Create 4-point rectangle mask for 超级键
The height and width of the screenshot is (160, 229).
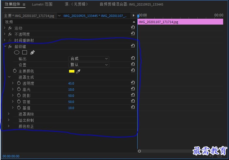tap(25, 52)
